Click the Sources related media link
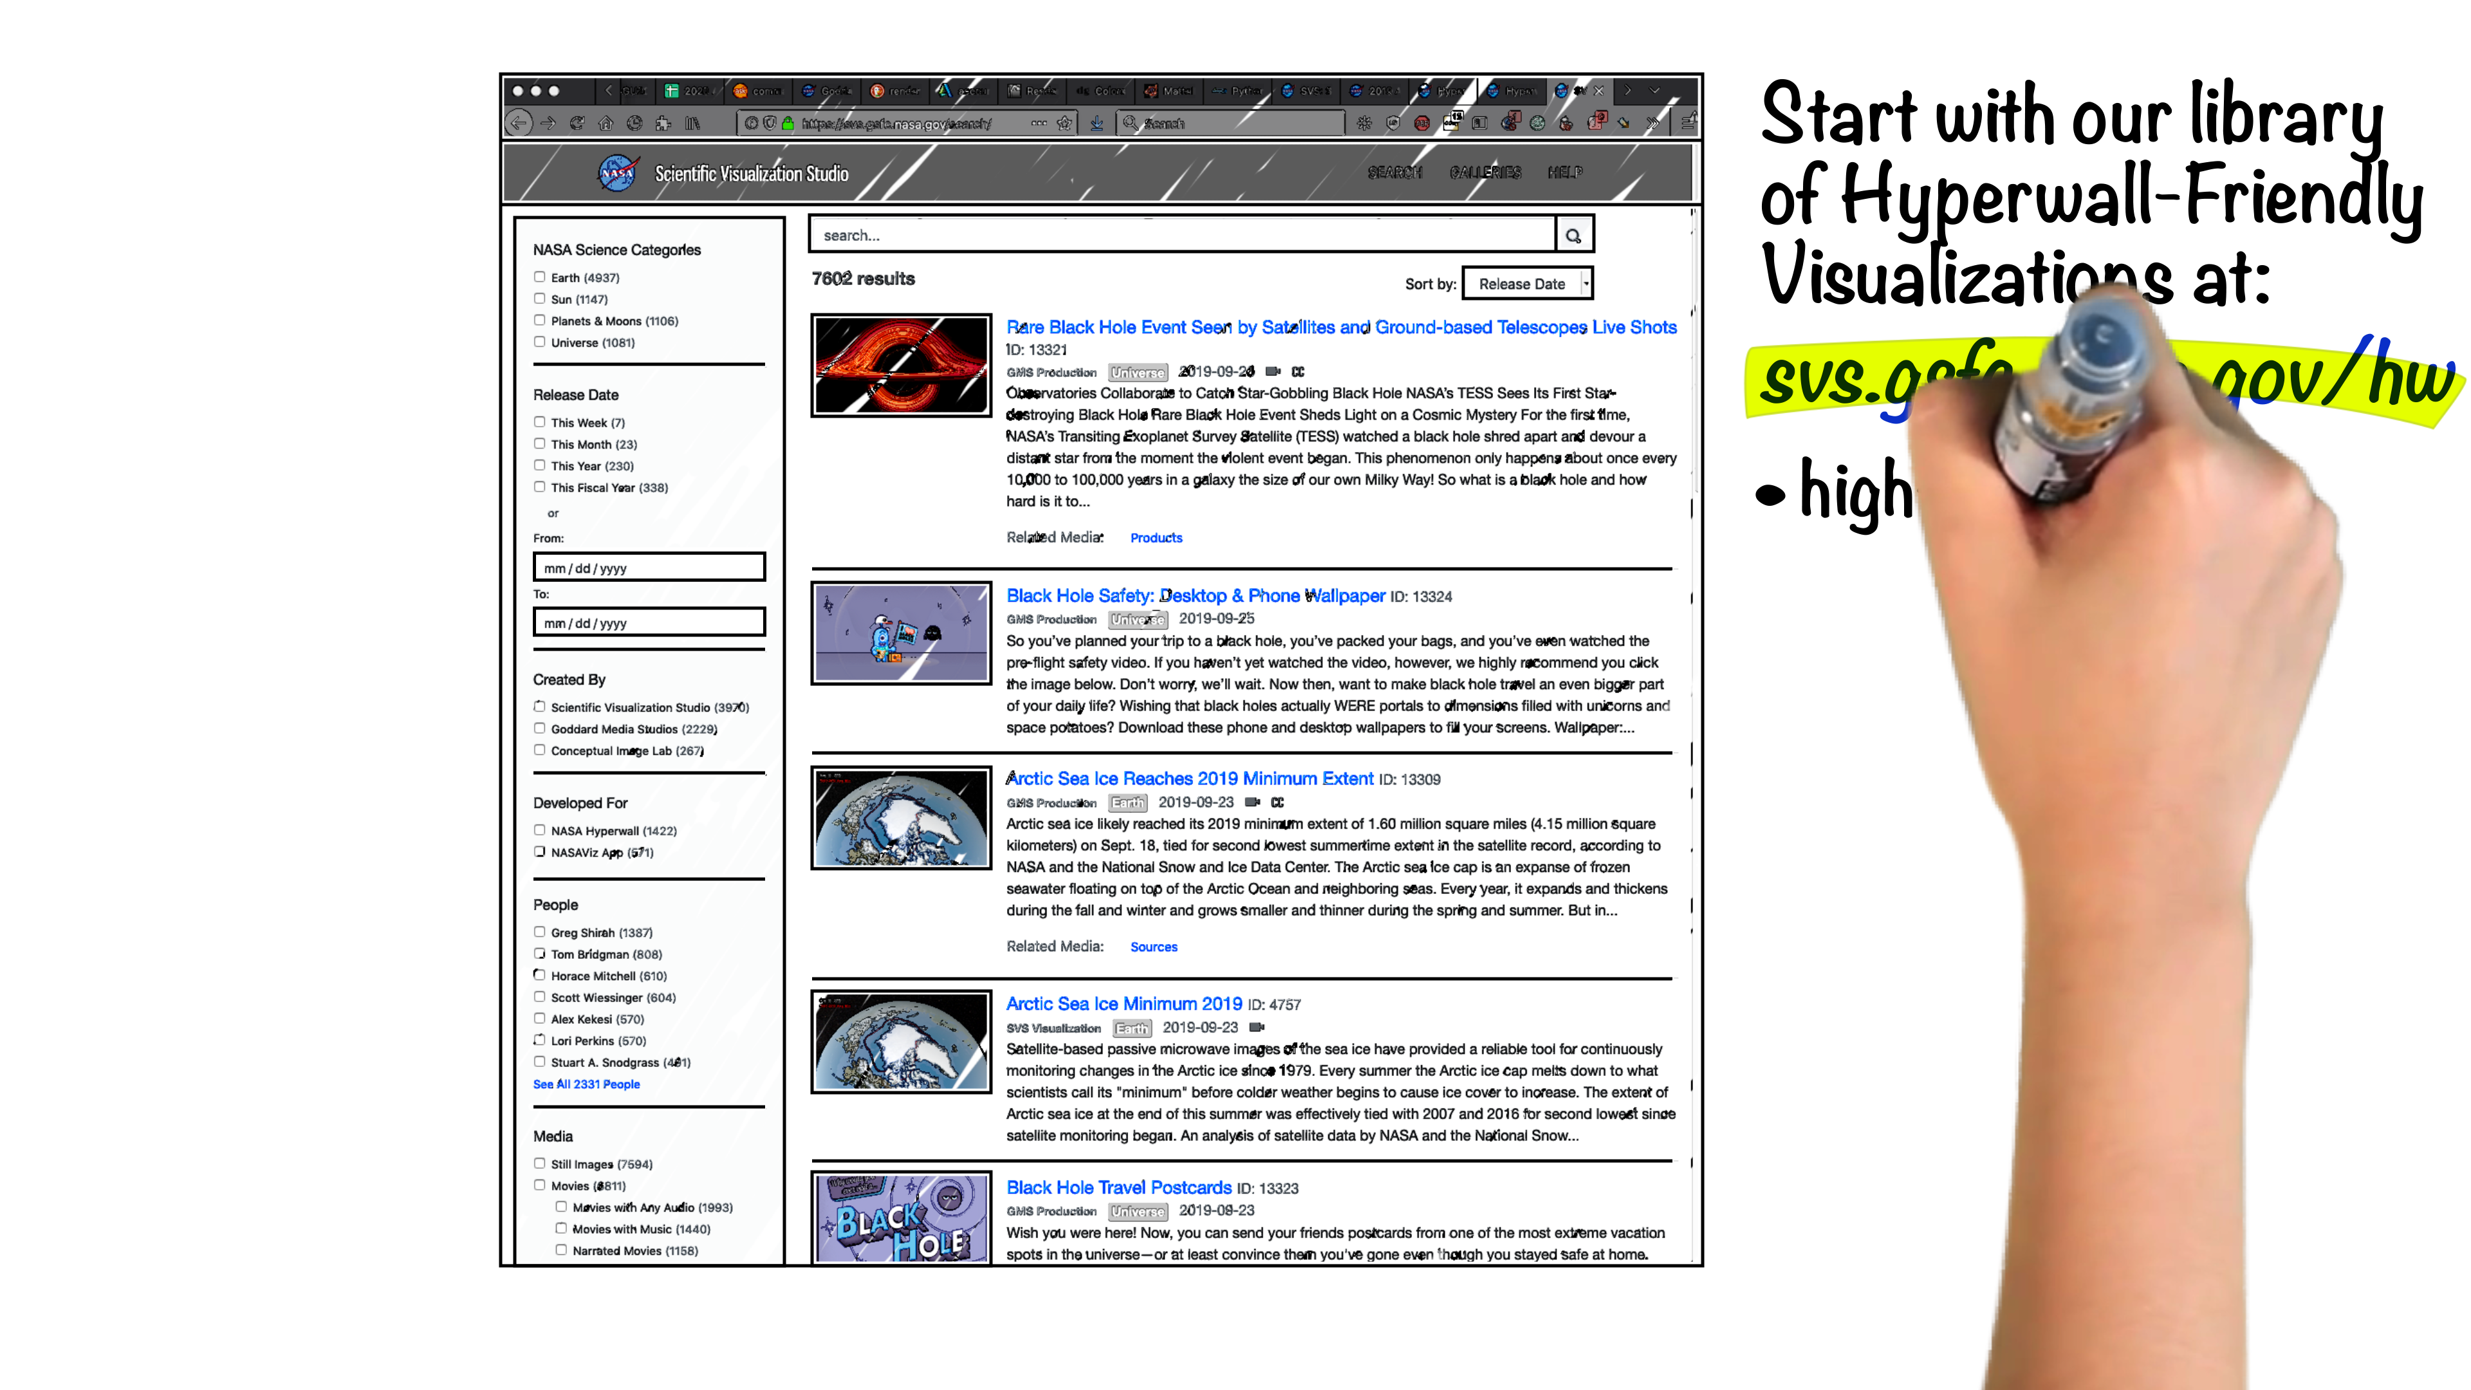 (x=1153, y=947)
